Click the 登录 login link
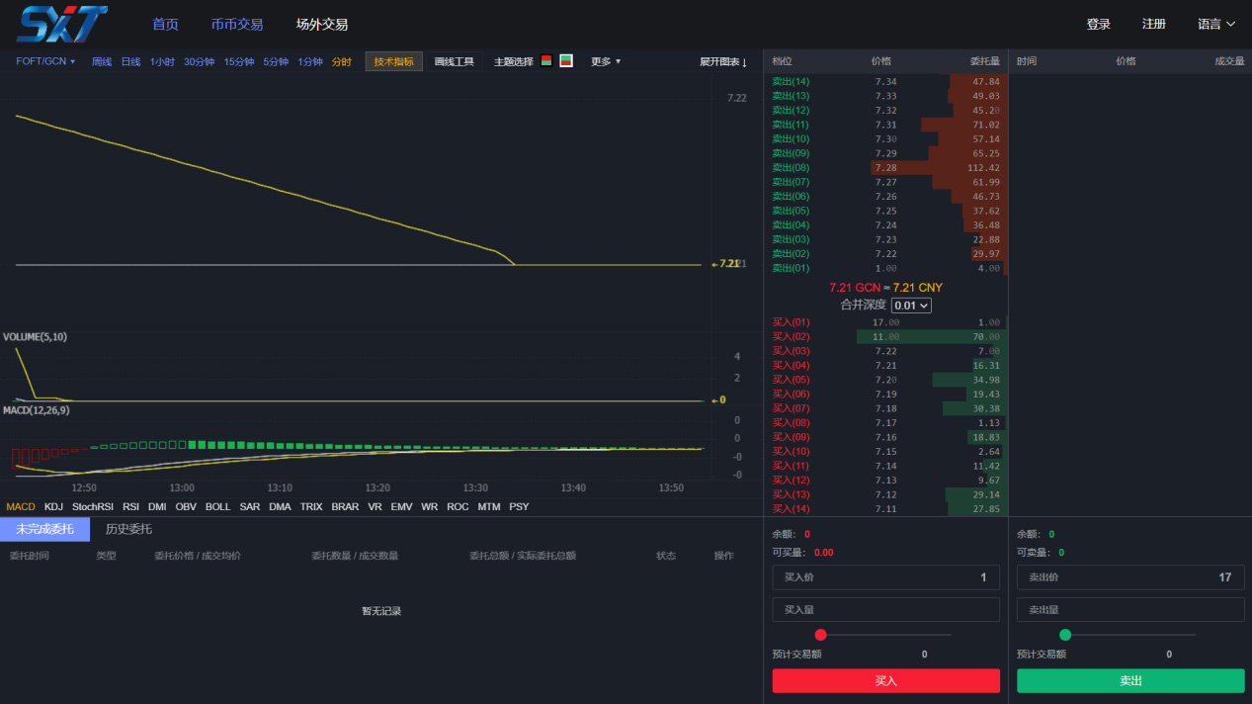The image size is (1252, 704). (1099, 24)
